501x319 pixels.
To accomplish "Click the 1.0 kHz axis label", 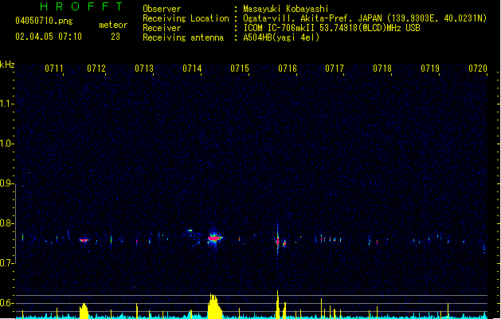I will pos(6,144).
